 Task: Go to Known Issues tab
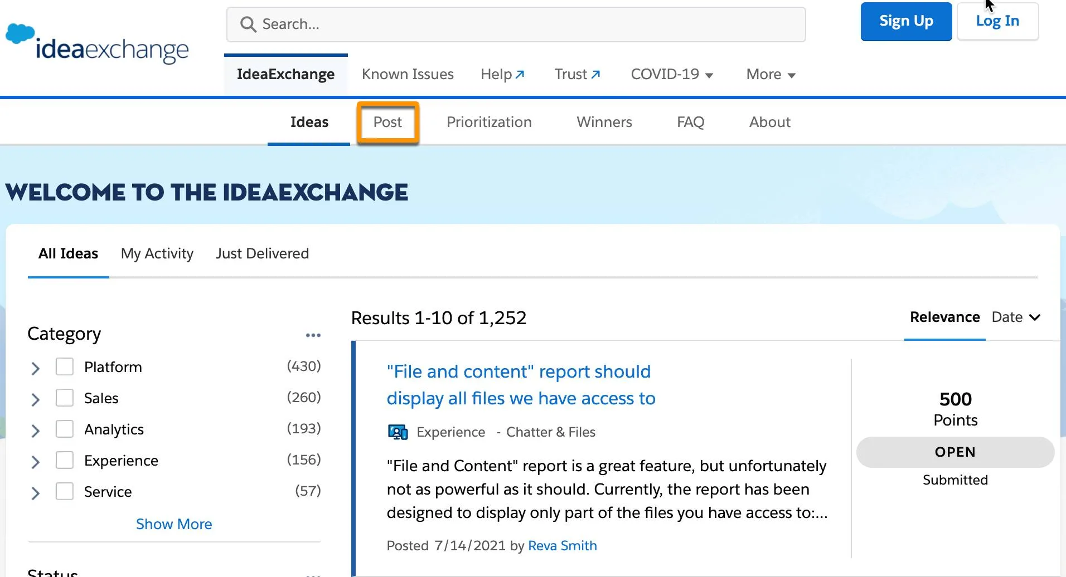(408, 74)
